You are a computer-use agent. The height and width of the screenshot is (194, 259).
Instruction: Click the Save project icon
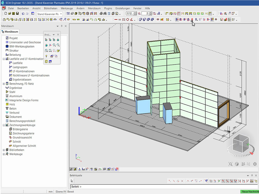17,13
